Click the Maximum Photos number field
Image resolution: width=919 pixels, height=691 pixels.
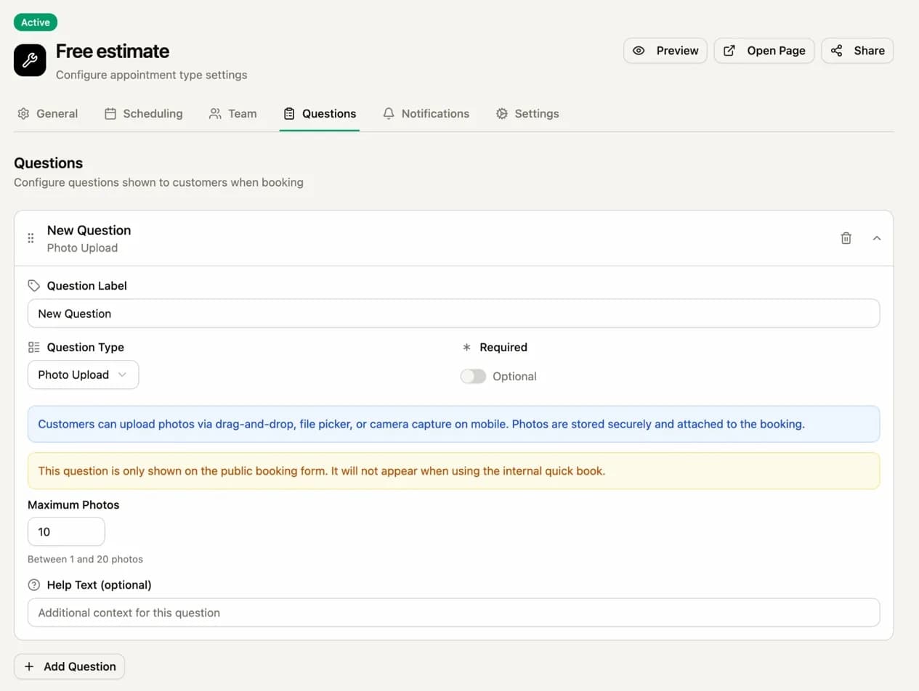point(66,532)
